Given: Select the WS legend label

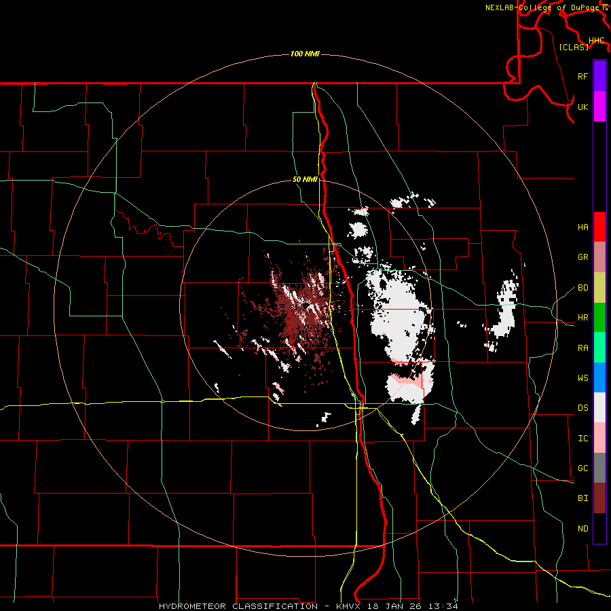Looking at the screenshot, I should (x=582, y=377).
